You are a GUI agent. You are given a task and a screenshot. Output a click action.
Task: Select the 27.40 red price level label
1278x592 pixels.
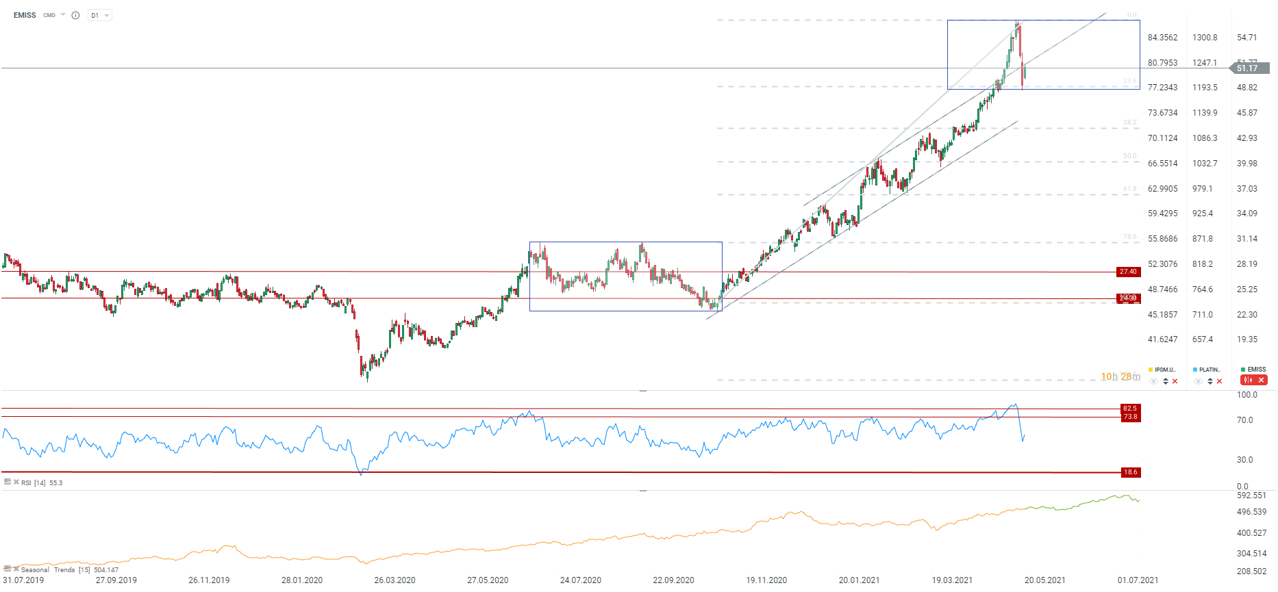coord(1128,272)
